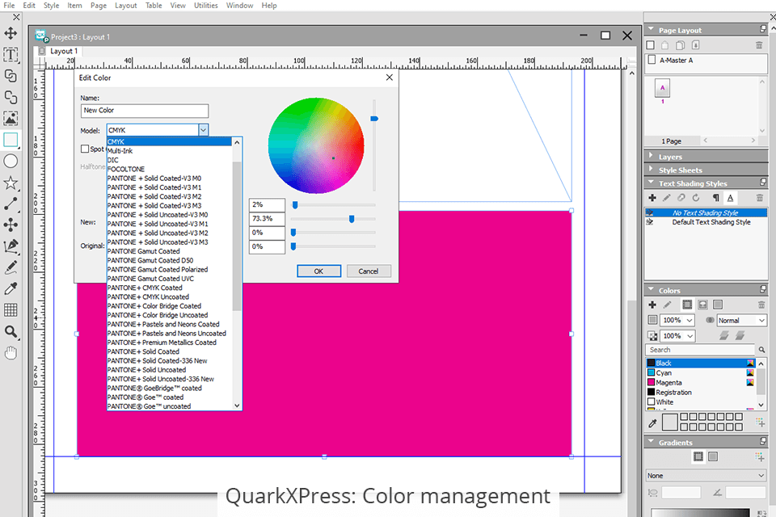Select the Bezier Pen tool

coord(11,246)
